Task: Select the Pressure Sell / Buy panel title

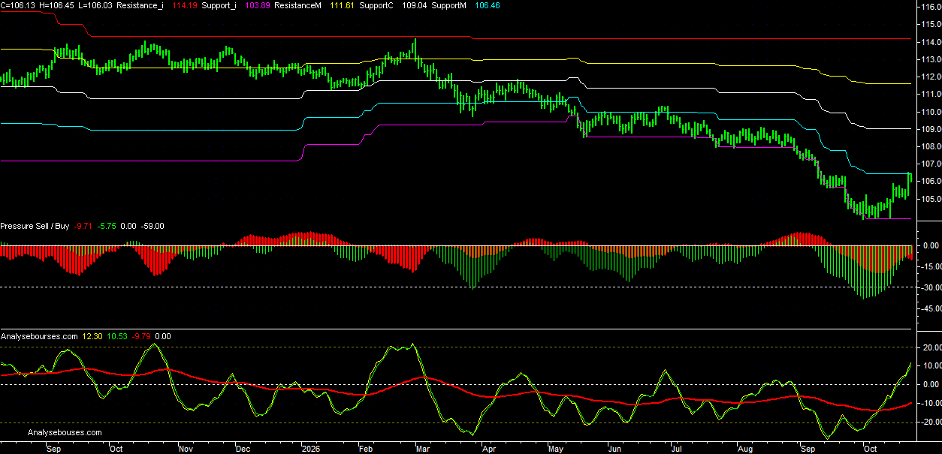Action: point(35,226)
